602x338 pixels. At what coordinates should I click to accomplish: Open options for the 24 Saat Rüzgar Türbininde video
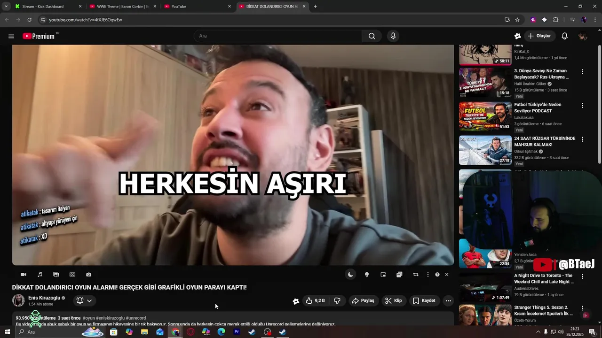point(582,139)
